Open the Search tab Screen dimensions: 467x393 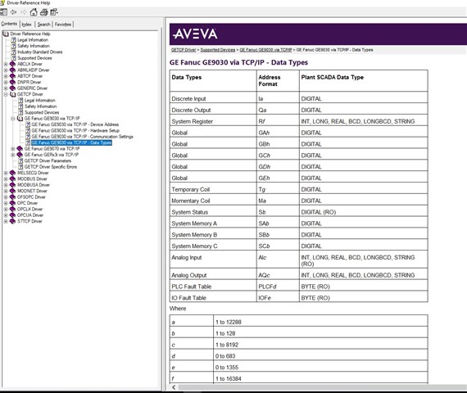(43, 25)
